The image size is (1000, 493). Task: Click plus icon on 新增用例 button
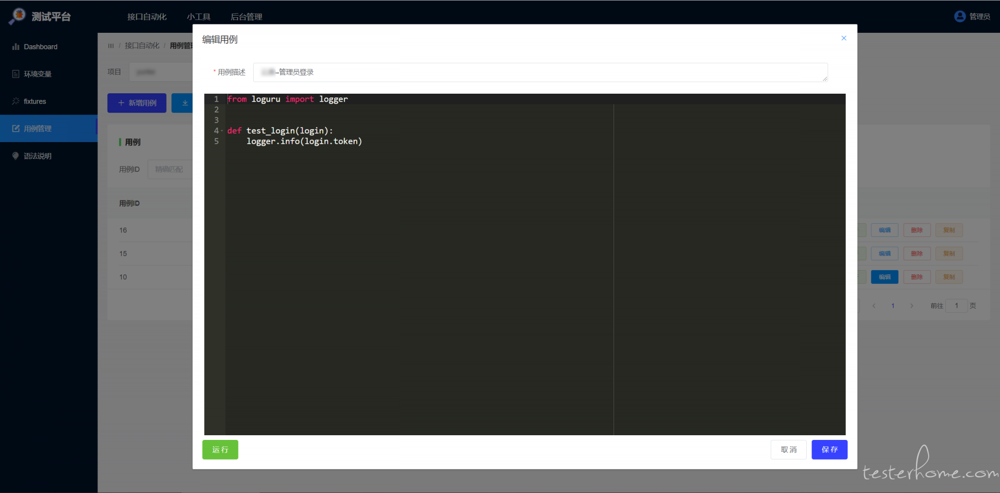pos(121,103)
